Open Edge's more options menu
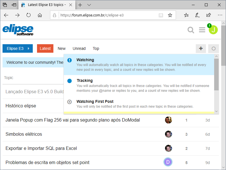This screenshot has height=170, width=226. [x=220, y=15]
